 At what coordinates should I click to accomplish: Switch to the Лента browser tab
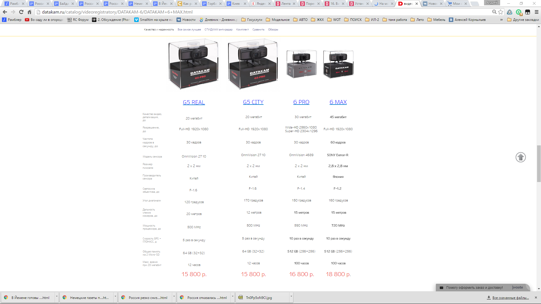click(286, 4)
